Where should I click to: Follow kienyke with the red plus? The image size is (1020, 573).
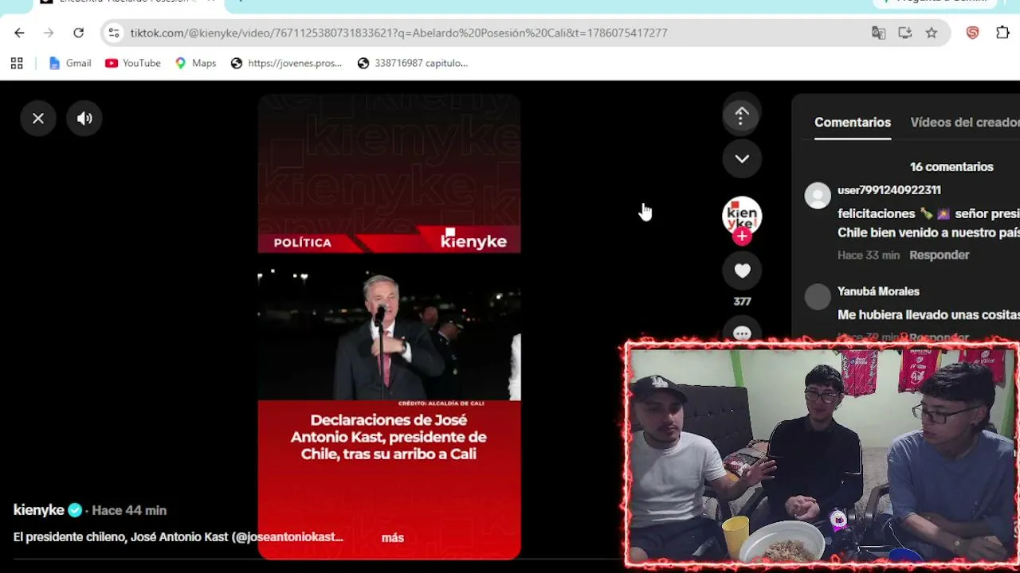[x=742, y=236]
